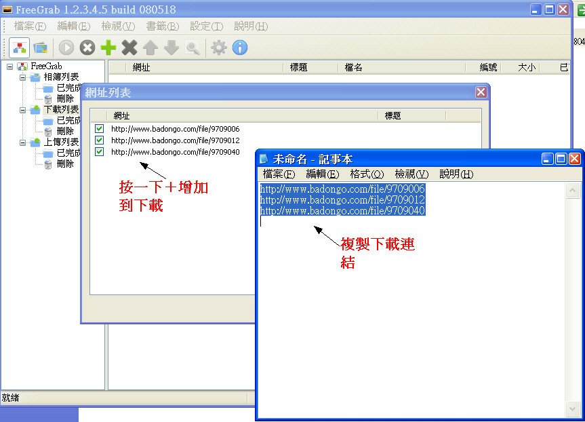Click the green plus add toolbar icon

pos(108,47)
